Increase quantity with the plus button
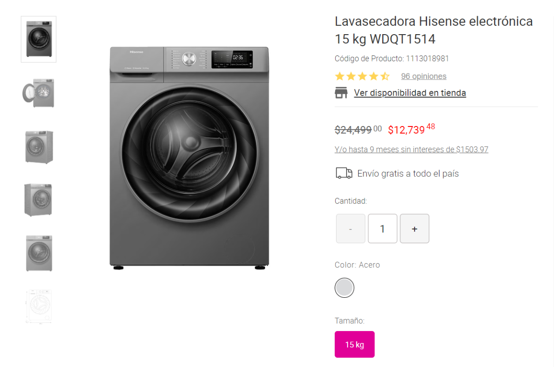554x367 pixels. [x=415, y=229]
